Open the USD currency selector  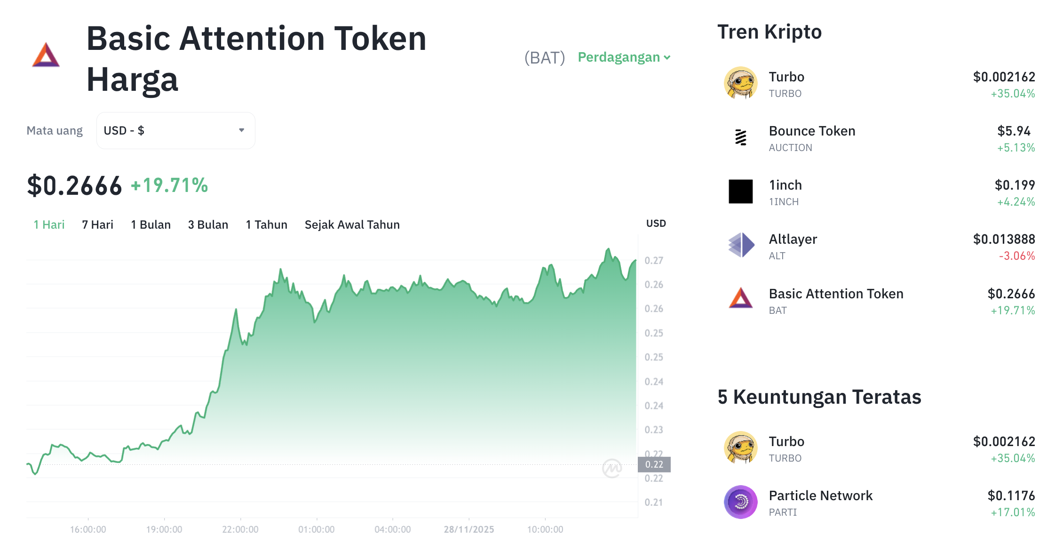pyautogui.click(x=175, y=130)
